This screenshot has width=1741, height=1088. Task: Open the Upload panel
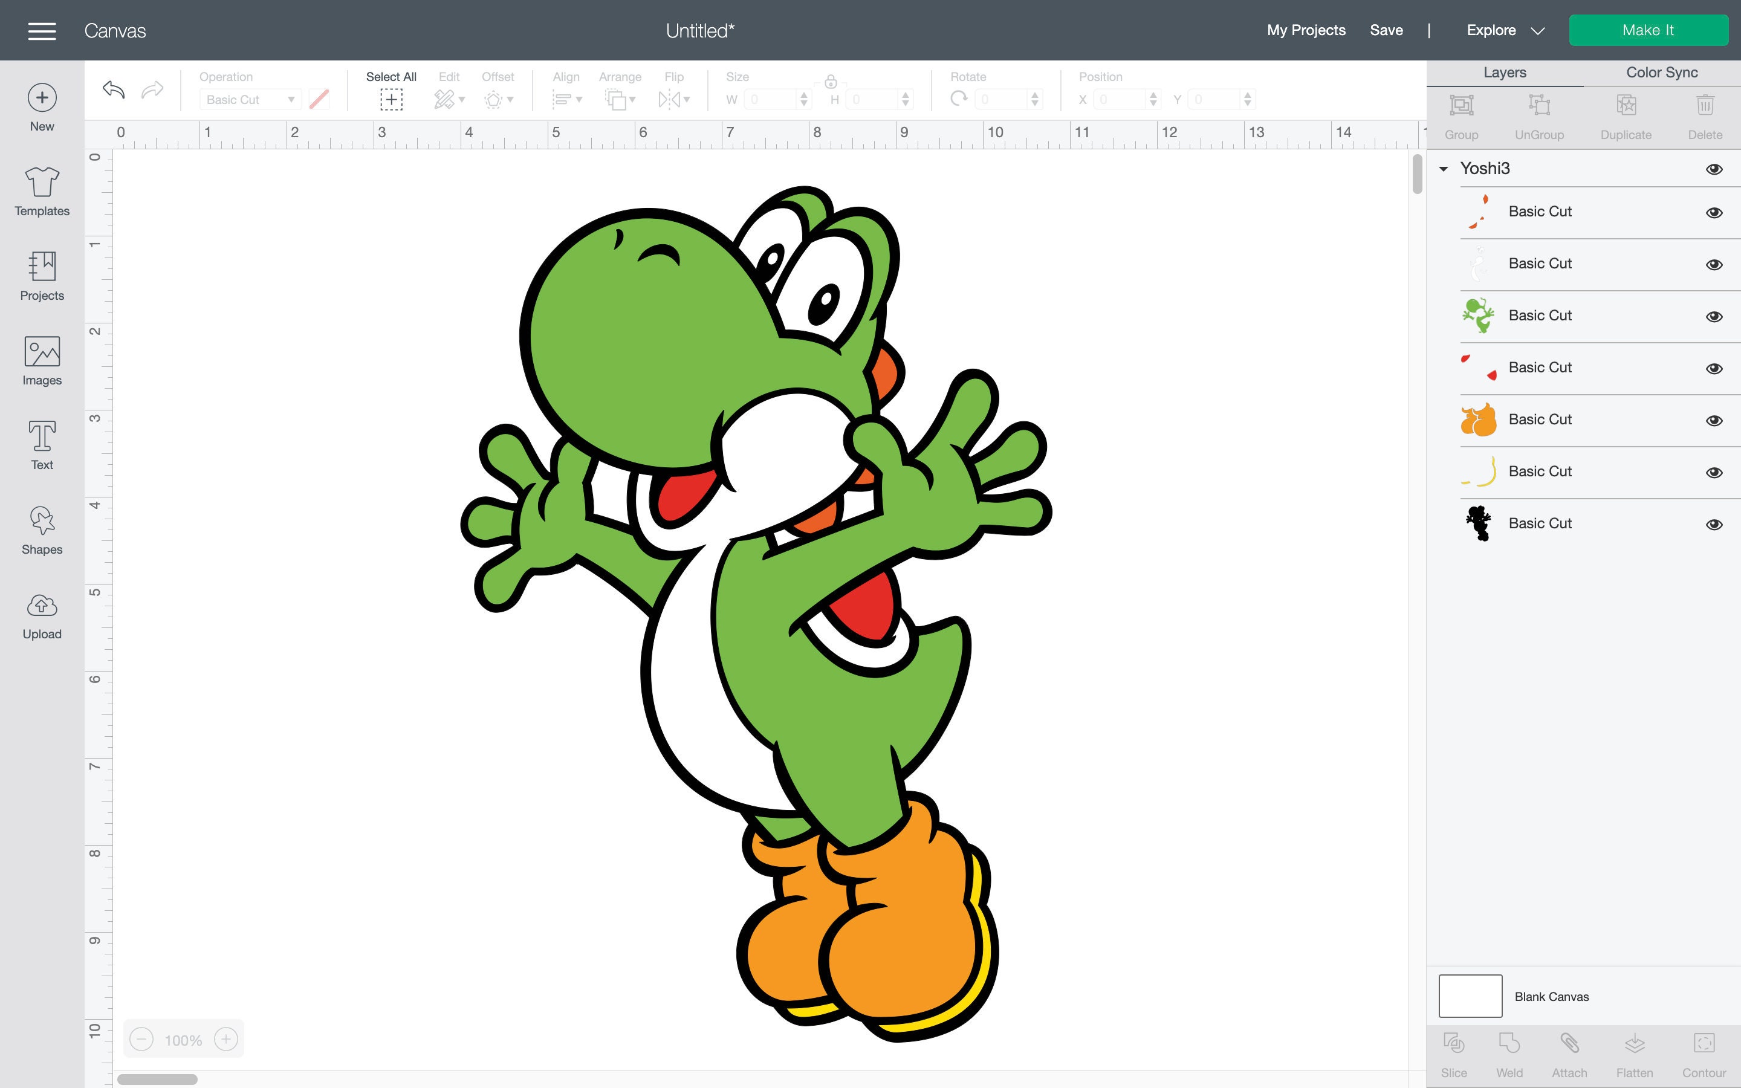(41, 612)
